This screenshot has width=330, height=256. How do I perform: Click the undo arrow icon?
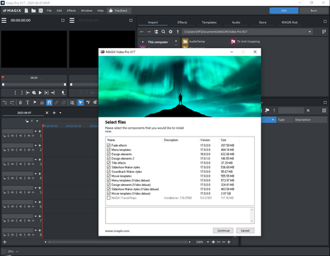point(5,102)
